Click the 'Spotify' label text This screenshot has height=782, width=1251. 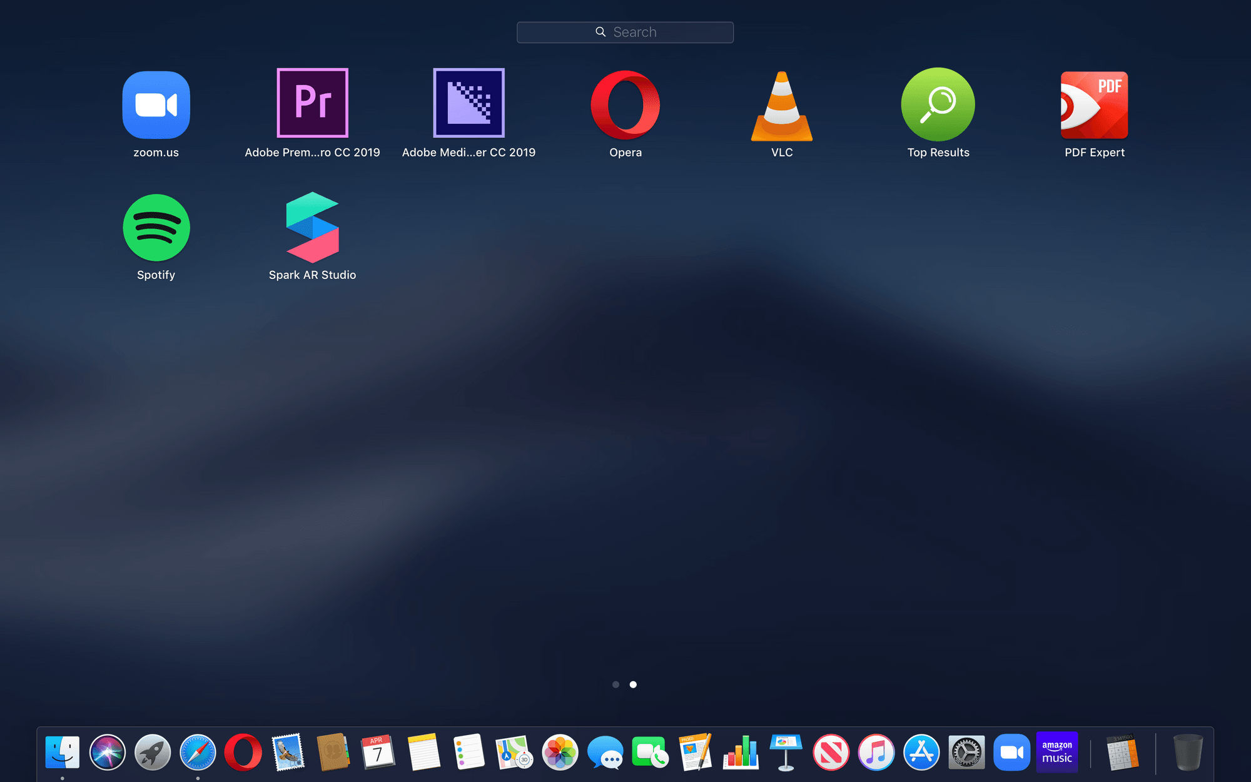pyautogui.click(x=156, y=275)
